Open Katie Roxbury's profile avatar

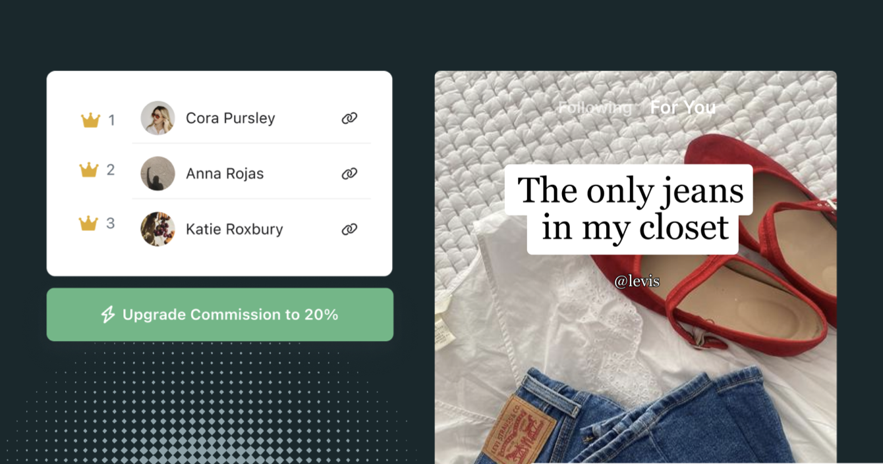[x=157, y=229]
